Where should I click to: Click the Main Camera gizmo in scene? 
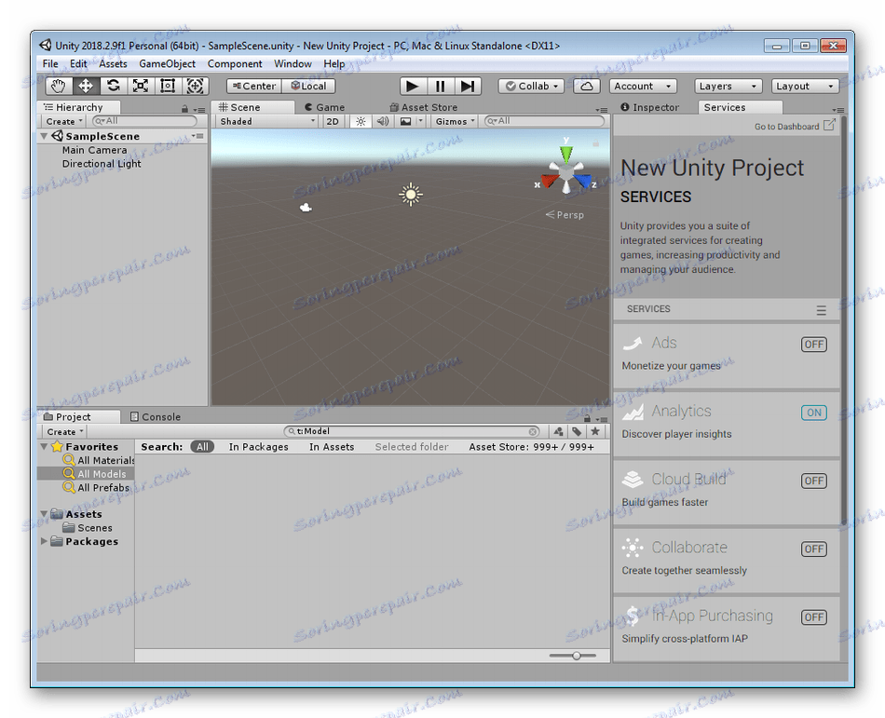pyautogui.click(x=306, y=208)
